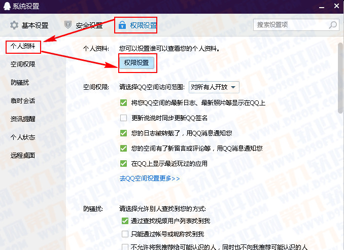
Task: Uncheck 通过查找视频用户列表找到我
Action: pyautogui.click(x=125, y=221)
